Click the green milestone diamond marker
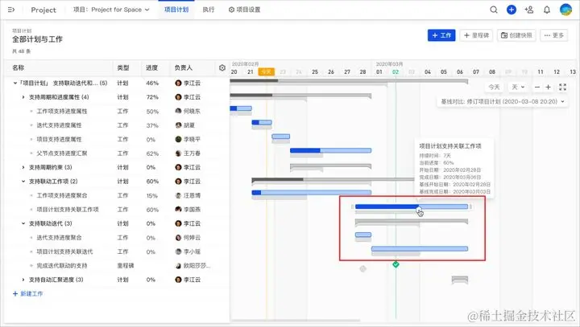Image resolution: width=580 pixels, height=327 pixels. point(396,264)
